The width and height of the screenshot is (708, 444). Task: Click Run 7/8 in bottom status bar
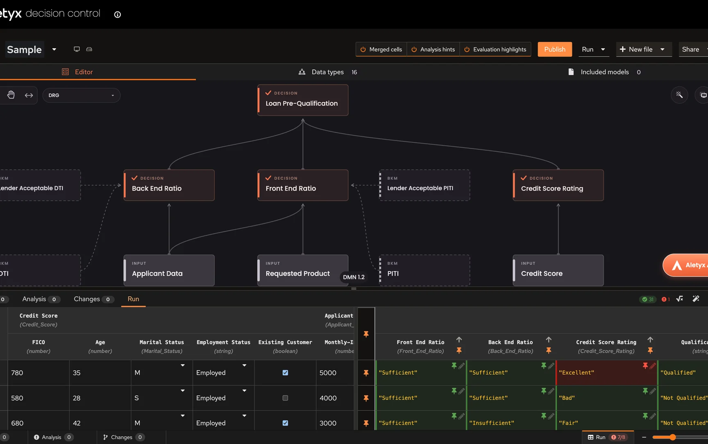tap(607, 437)
